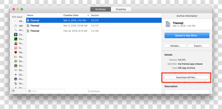This screenshot has width=222, height=109.
Task: Click Upload to App Store button
Action: [187, 35]
